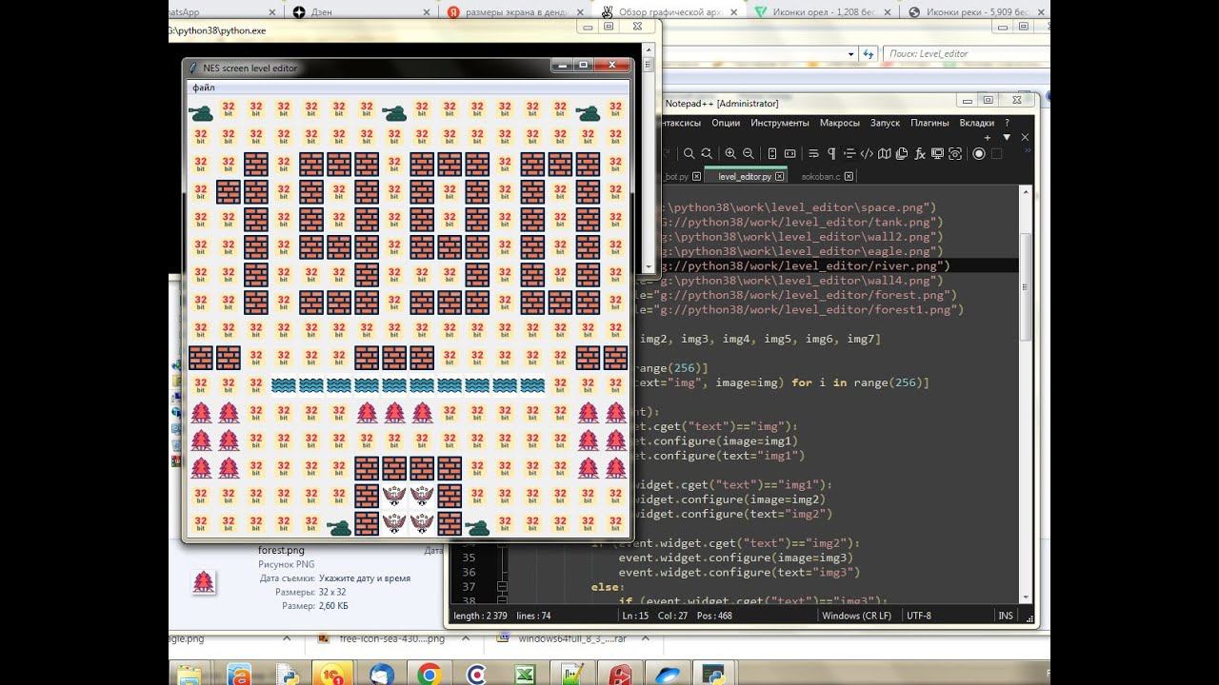
Task: Click the first tank tile in the top row
Action: (x=201, y=112)
